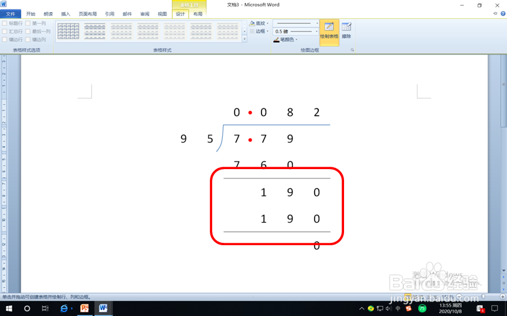Minimize the ribbon with the caret icon
Viewport: 507px width, 316px height.
(x=495, y=13)
